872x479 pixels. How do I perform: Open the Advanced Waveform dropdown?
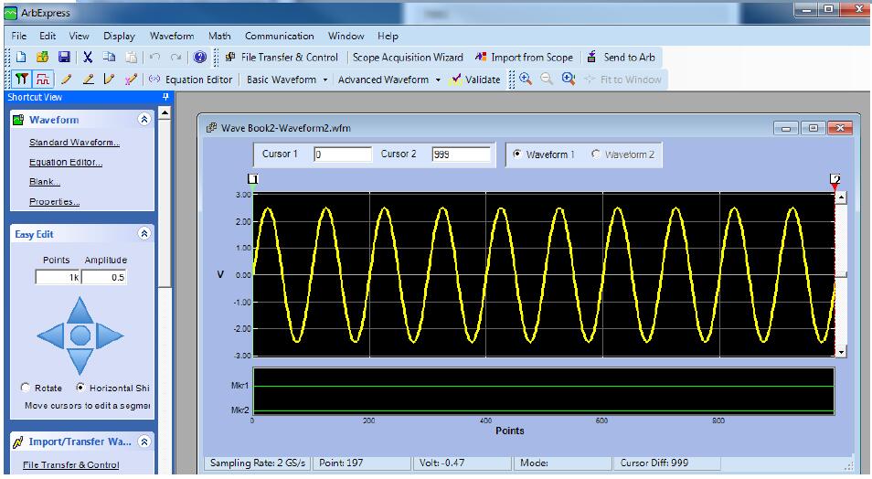click(388, 80)
